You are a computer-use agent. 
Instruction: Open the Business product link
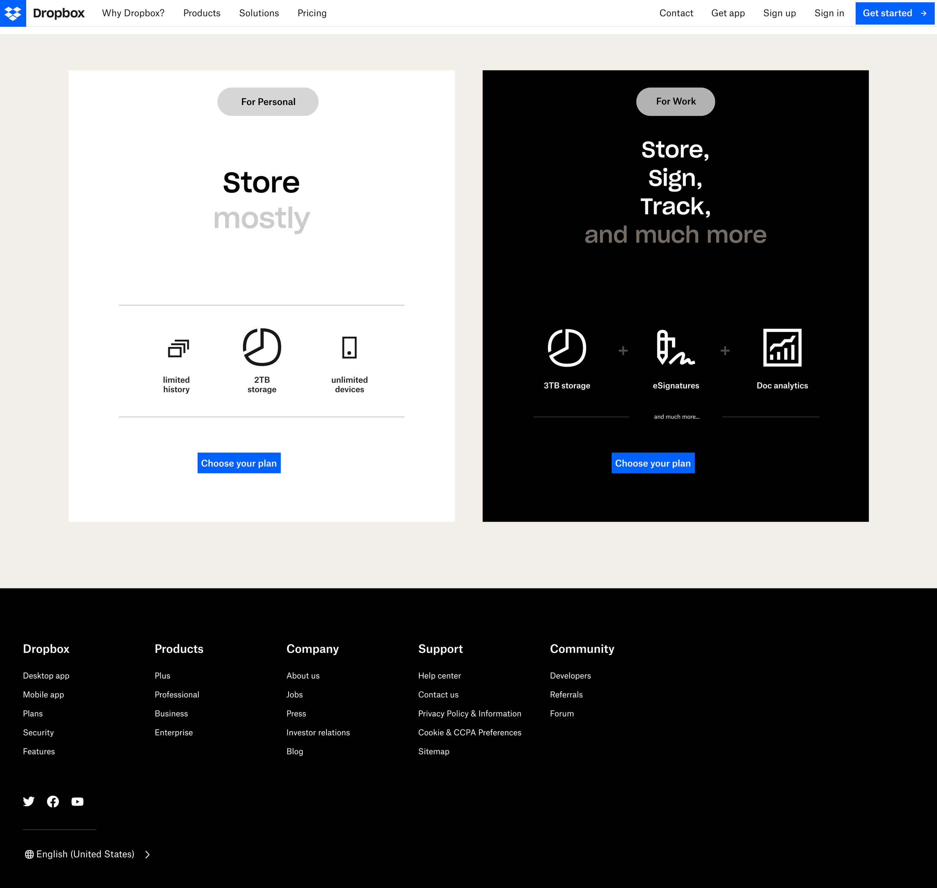[x=172, y=713]
